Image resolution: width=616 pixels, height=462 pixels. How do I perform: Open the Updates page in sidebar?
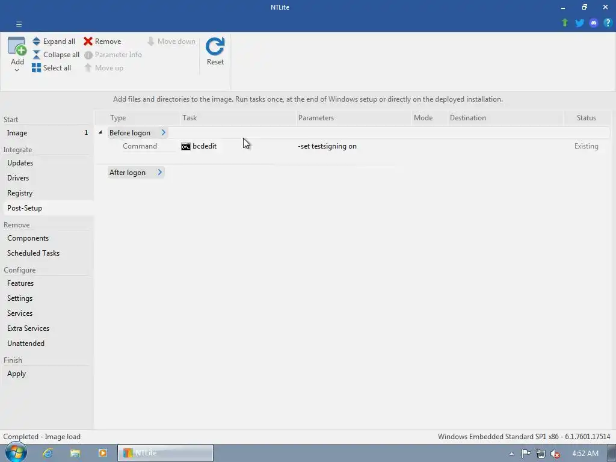[47, 163]
